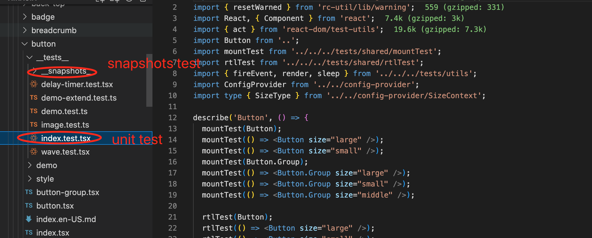Screen dimensions: 592x238
Task: Click the 'react-dom/test-utils' import string
Action: [x=331, y=29]
